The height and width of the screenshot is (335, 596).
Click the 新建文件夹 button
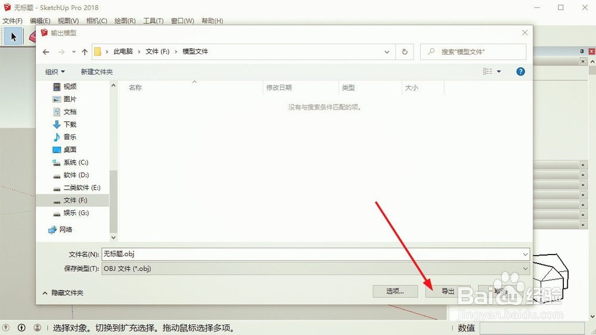pyautogui.click(x=97, y=72)
